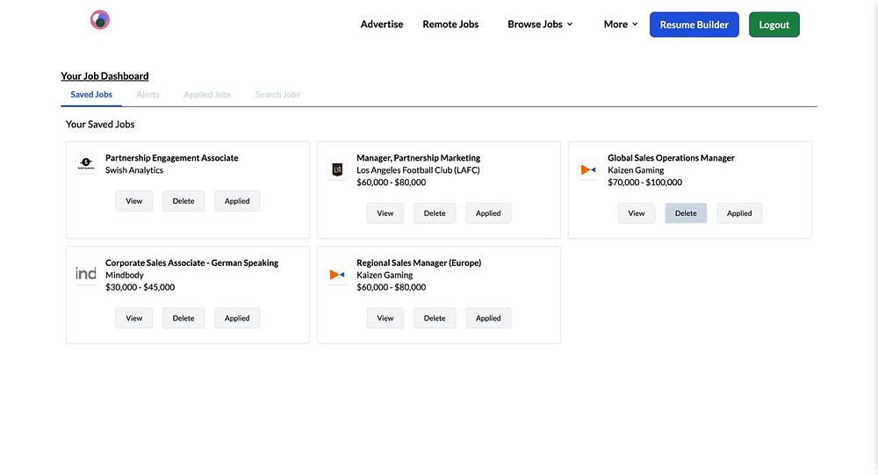878x475 pixels.
Task: Expand the Browse Jobs dropdown
Action: pyautogui.click(x=540, y=25)
